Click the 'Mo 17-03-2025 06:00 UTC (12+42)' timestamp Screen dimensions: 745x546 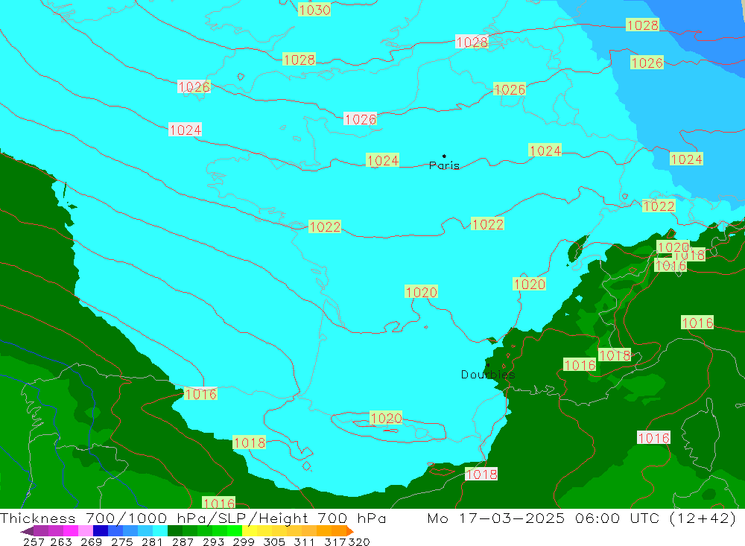click(582, 518)
